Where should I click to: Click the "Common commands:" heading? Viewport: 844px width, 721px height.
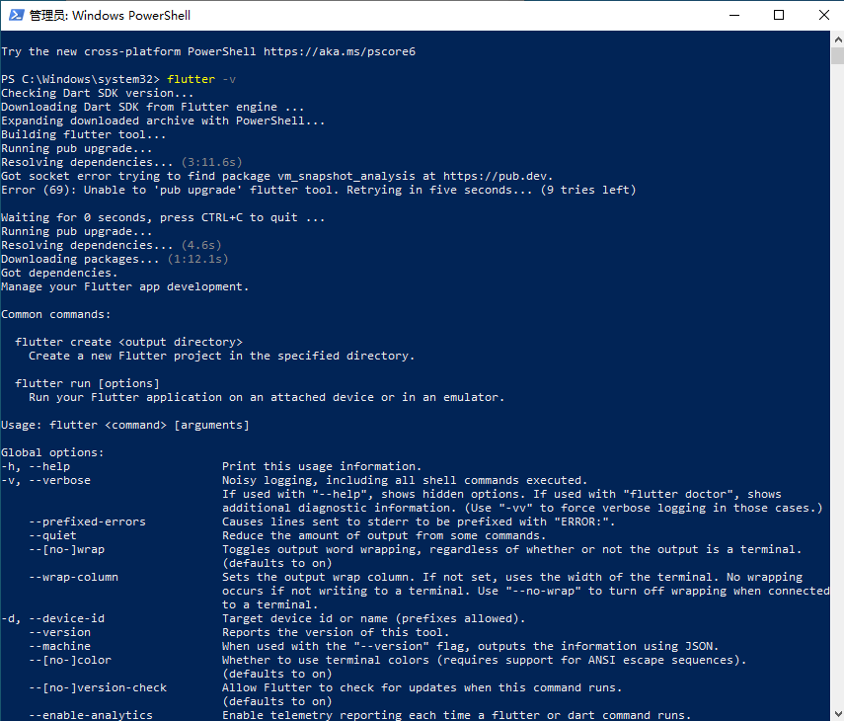coord(56,314)
